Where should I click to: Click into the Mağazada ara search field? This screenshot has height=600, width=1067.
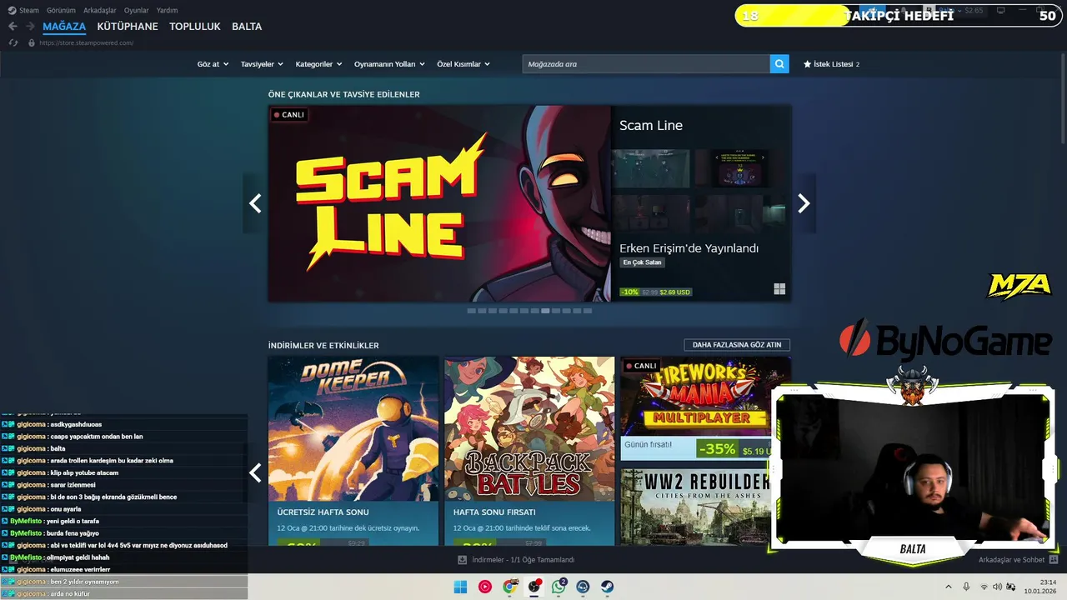coord(646,64)
